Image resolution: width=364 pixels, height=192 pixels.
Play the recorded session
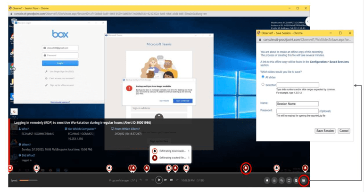159,180
